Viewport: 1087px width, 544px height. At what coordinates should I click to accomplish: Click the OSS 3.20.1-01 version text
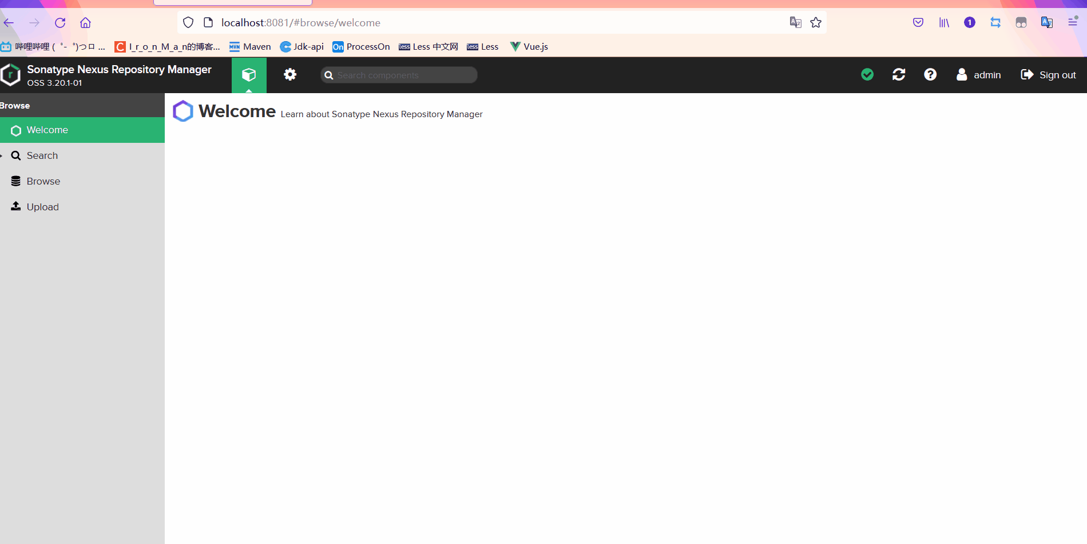(x=54, y=83)
